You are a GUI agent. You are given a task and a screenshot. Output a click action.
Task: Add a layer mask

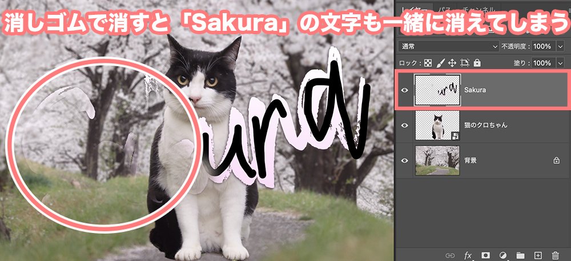485,255
